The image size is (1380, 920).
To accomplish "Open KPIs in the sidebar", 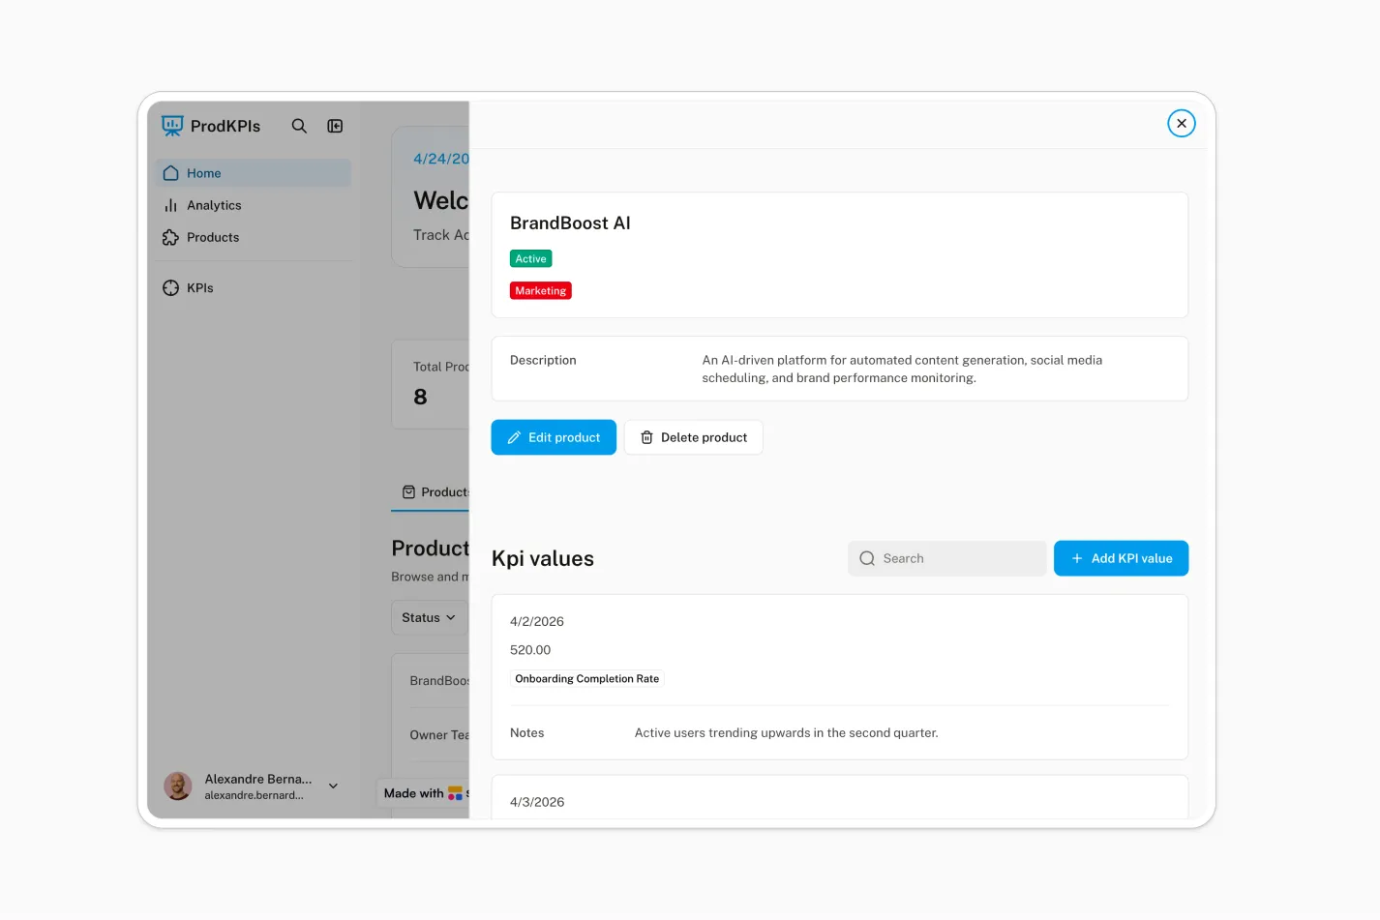I will (254, 287).
